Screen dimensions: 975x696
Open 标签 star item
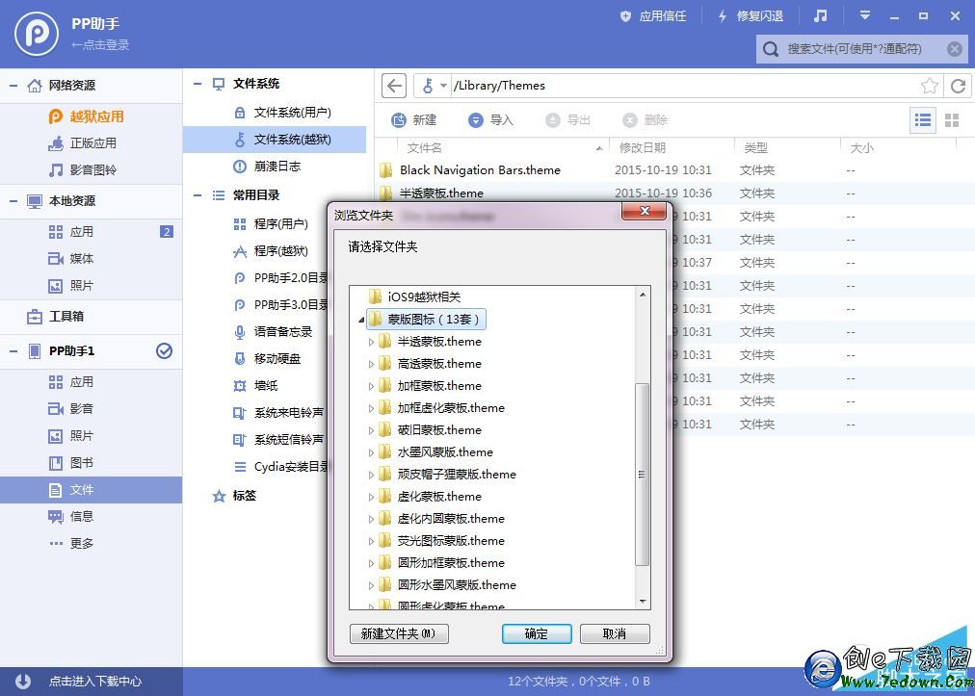234,495
